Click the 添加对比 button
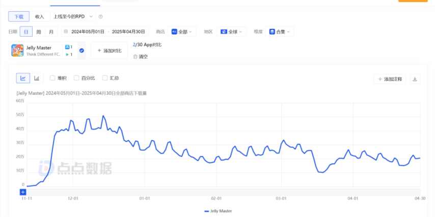 pyautogui.click(x=109, y=50)
